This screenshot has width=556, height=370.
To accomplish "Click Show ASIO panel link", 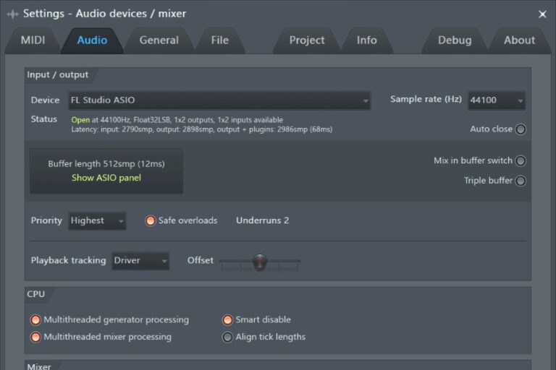I will coord(106,178).
